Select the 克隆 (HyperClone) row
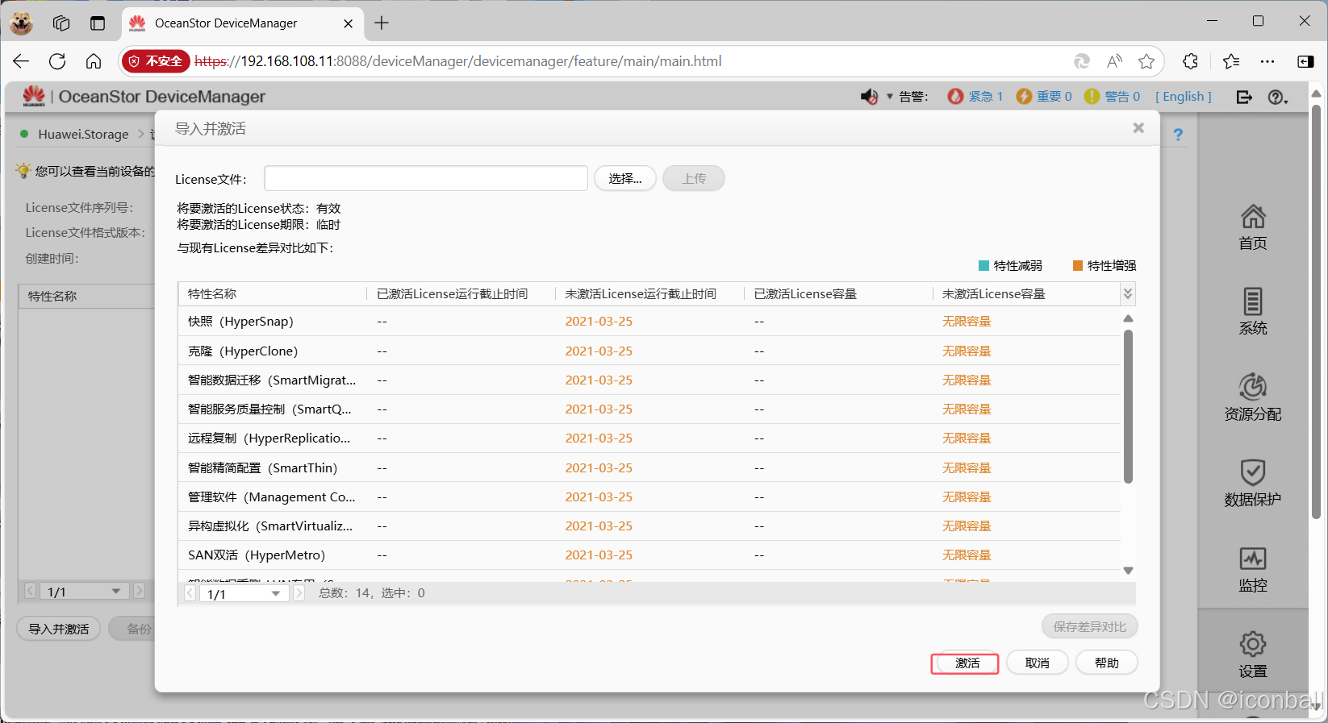The width and height of the screenshot is (1328, 723). coord(649,351)
